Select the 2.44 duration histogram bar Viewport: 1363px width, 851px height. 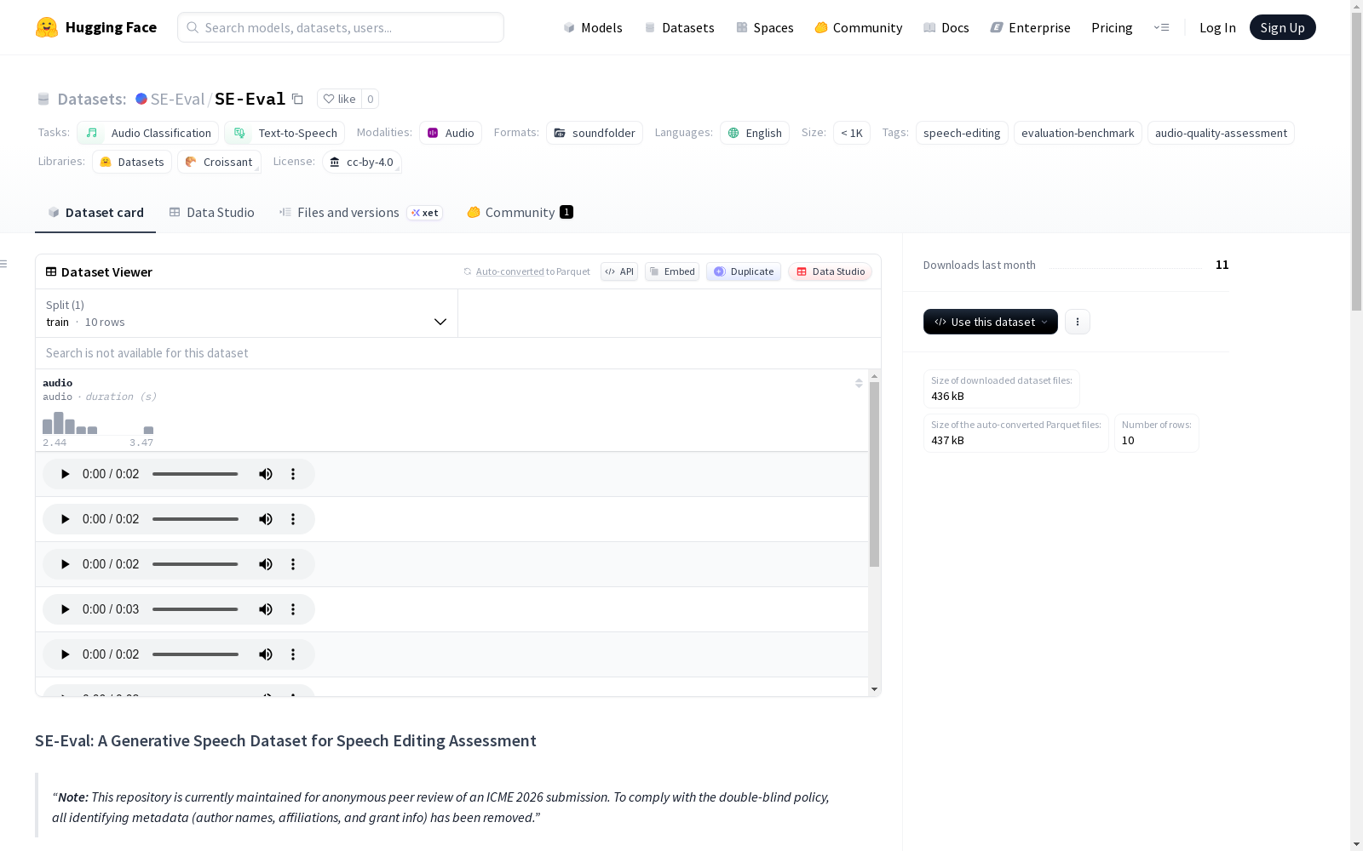pos(48,426)
